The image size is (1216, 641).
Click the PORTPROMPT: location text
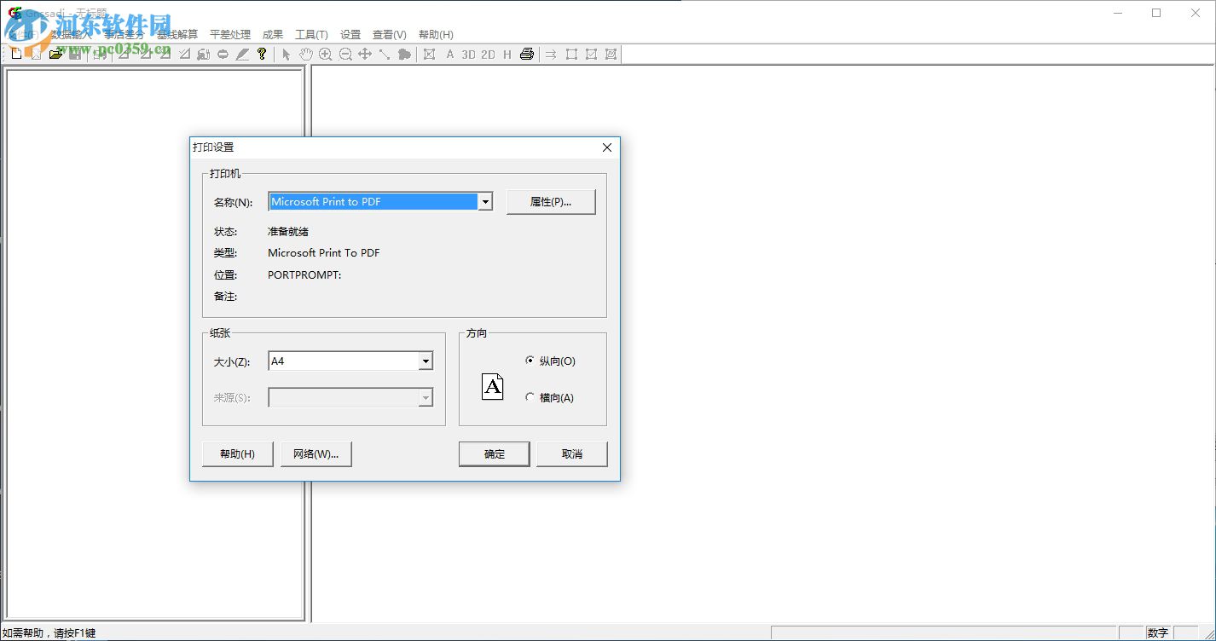[x=304, y=274]
